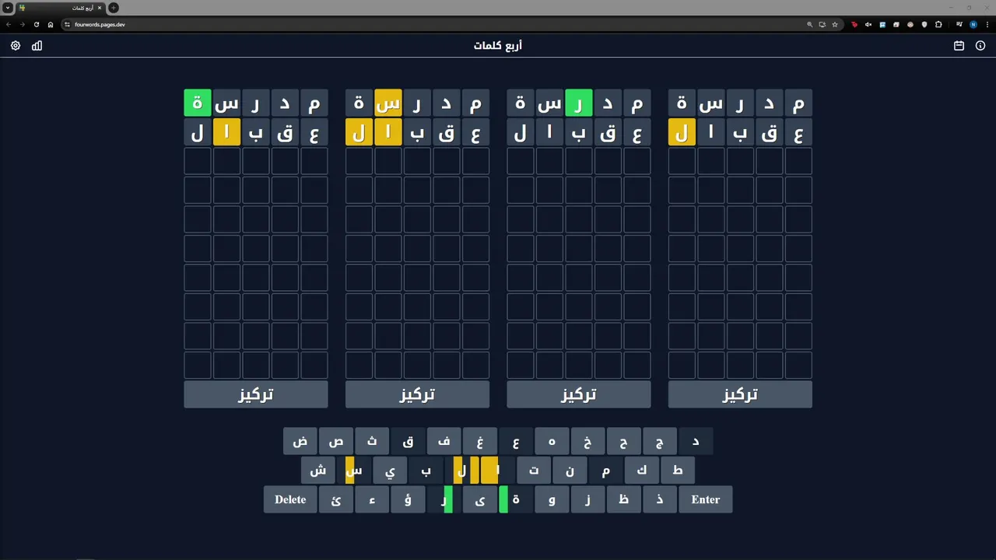The image size is (996, 560).
Task: Click the yellow س tile on a board
Action: pos(388,103)
